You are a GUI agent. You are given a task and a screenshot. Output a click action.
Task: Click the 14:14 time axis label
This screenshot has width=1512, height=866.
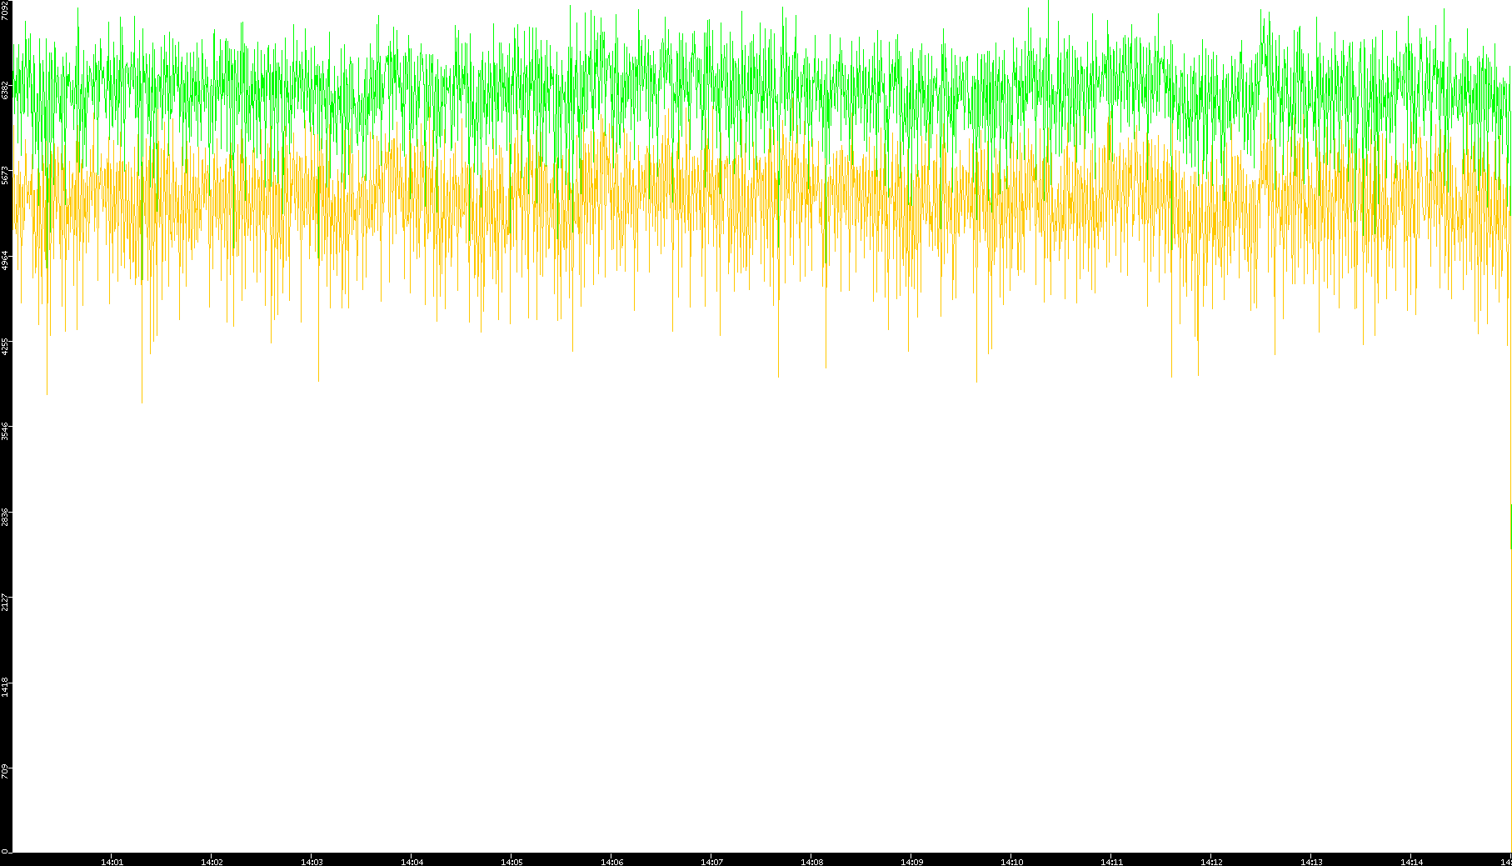pyautogui.click(x=1411, y=862)
